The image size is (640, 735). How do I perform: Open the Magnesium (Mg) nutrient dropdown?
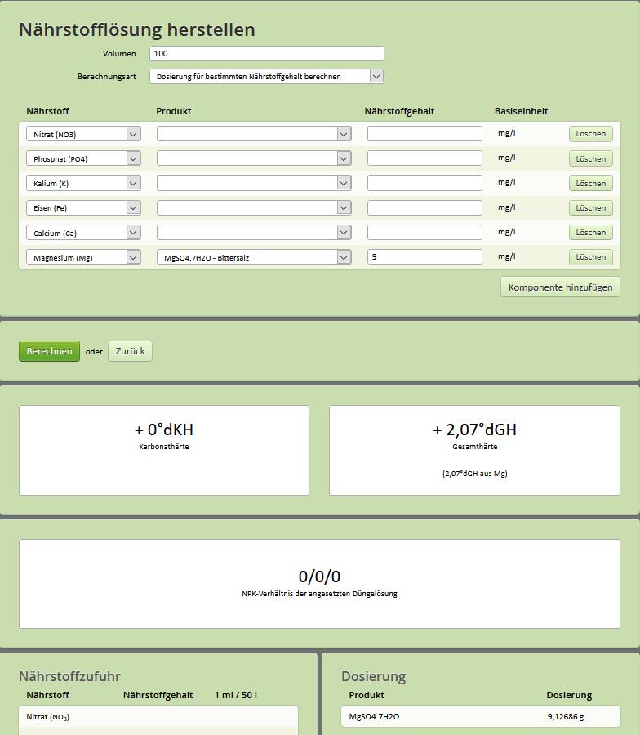[x=83, y=257]
